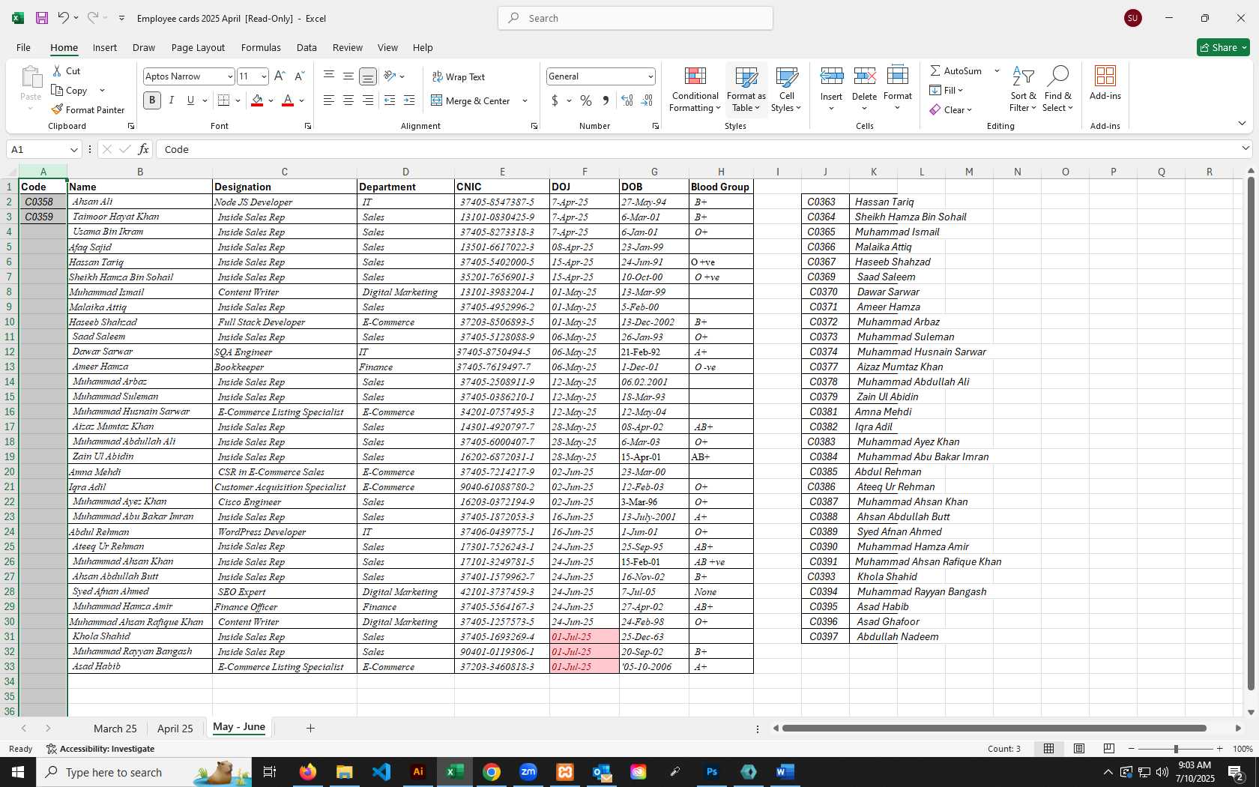Open the Add-ins icon
The height and width of the screenshot is (787, 1259).
1105,82
